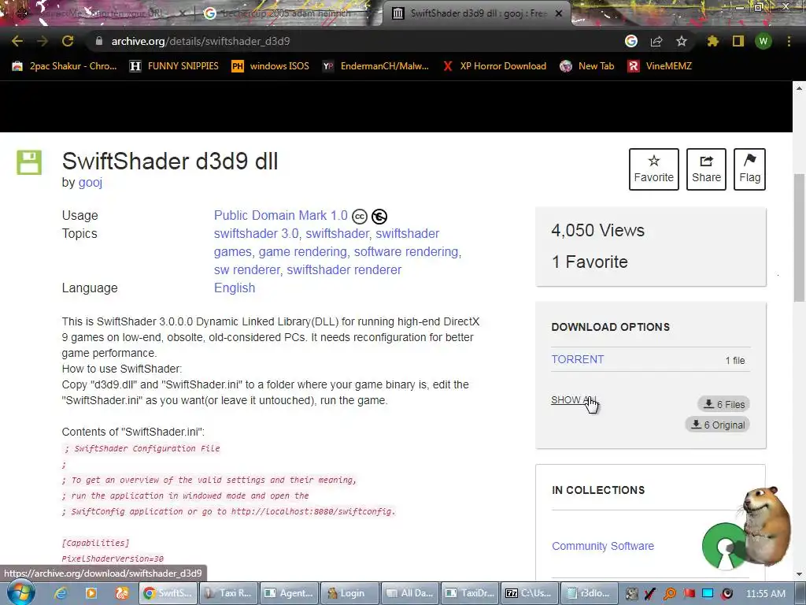This screenshot has height=605, width=806.
Task: Open the Extensions puzzle icon
Action: pyautogui.click(x=712, y=41)
